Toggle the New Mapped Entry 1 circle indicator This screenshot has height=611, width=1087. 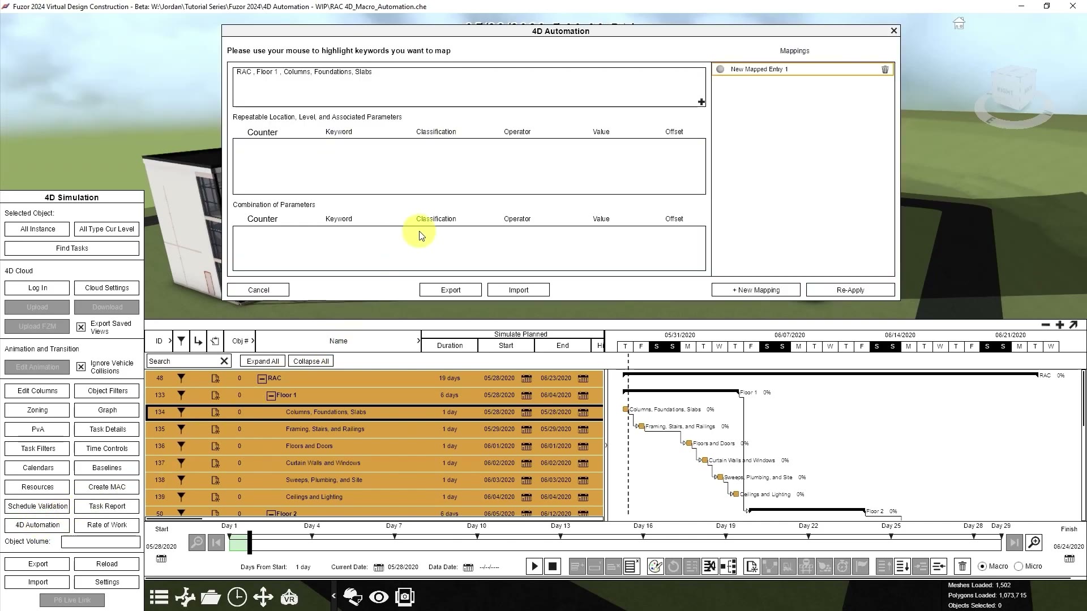(x=720, y=69)
